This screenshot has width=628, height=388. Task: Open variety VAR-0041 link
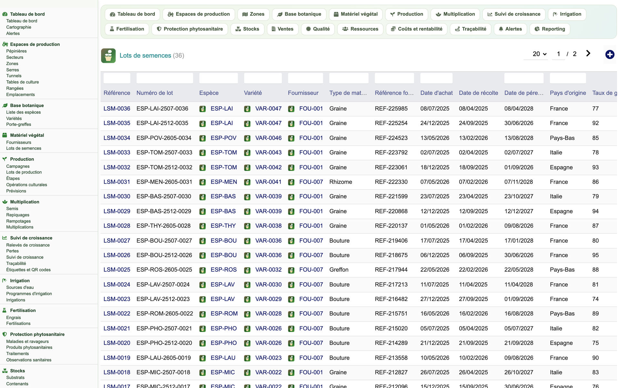268,182
